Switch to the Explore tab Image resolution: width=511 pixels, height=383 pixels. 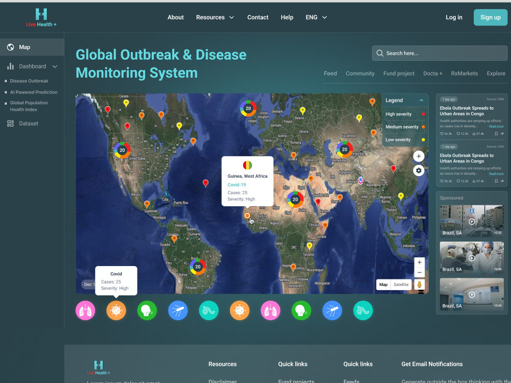(x=496, y=73)
